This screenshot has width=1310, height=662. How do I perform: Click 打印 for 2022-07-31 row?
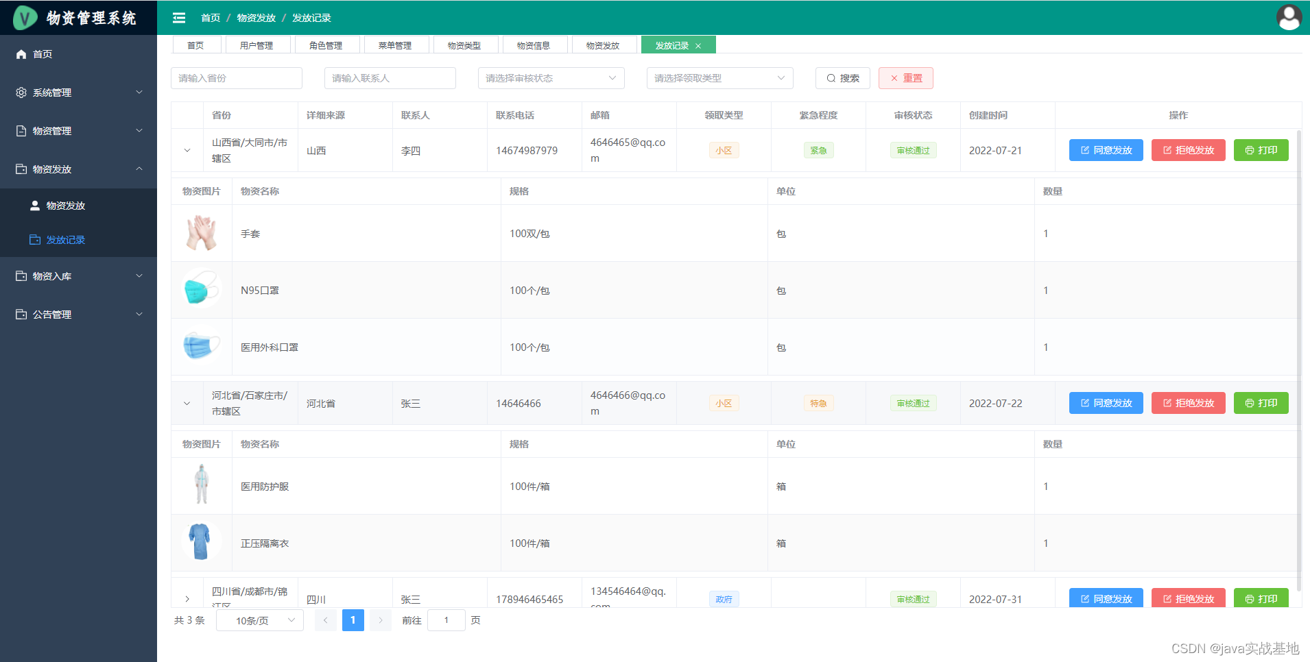point(1261,598)
